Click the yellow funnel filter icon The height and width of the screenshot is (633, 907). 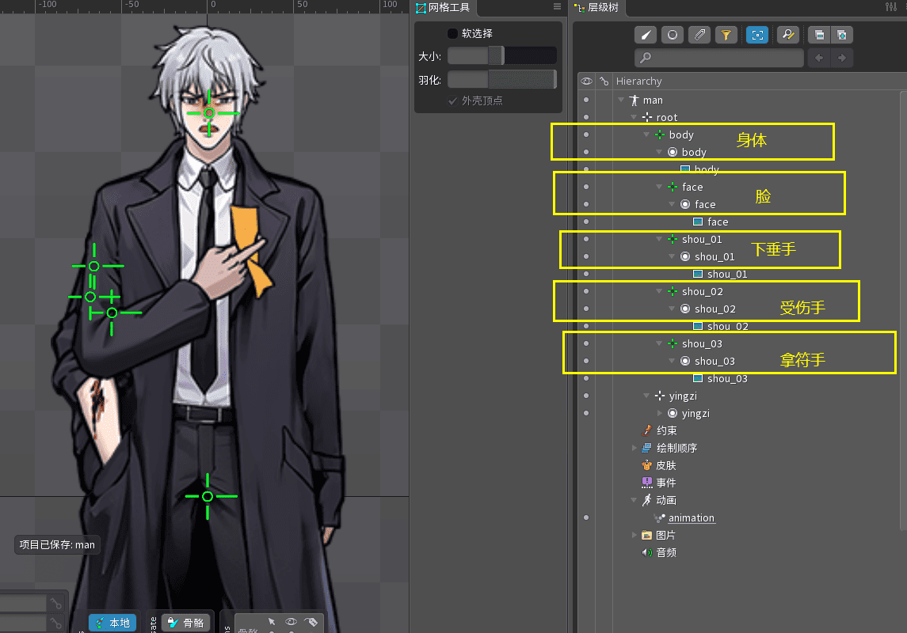tap(725, 35)
